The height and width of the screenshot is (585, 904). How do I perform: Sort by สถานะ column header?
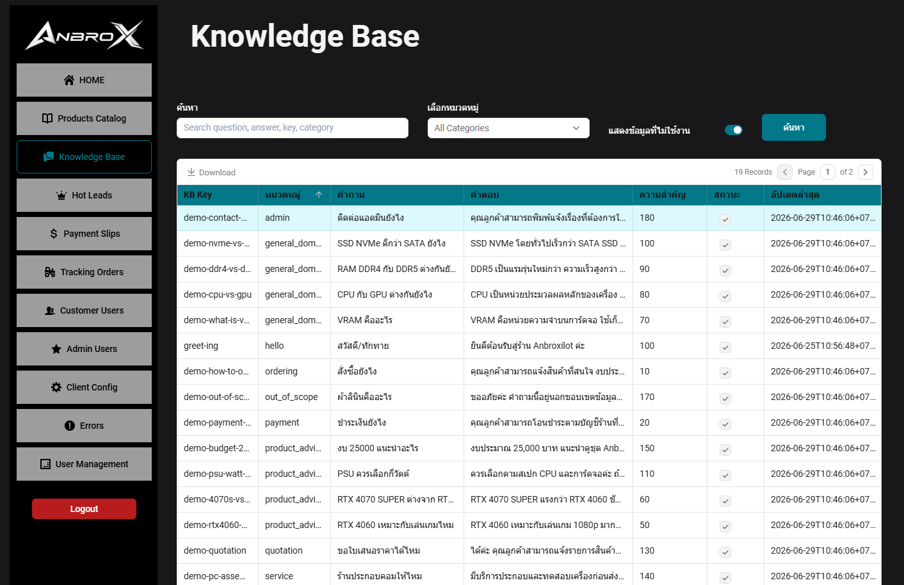point(735,195)
